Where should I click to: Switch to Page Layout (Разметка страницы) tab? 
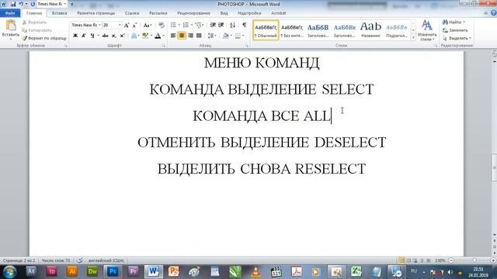point(96,13)
